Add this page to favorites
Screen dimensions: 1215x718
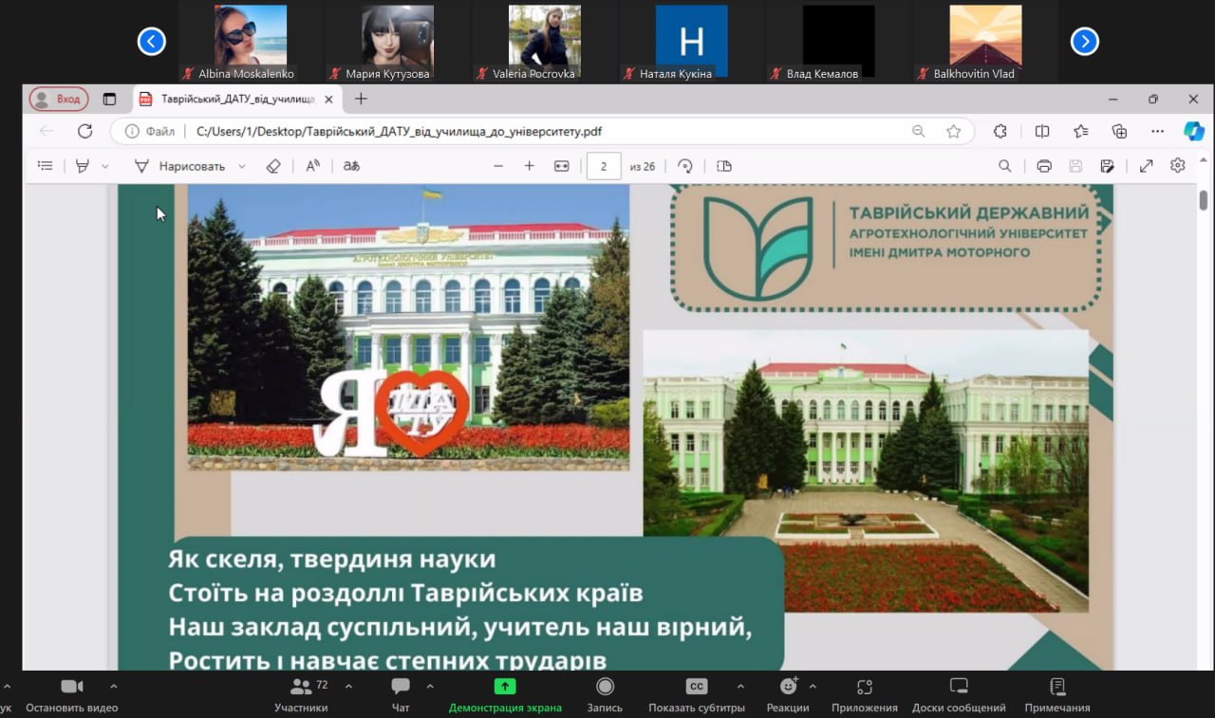pos(954,132)
